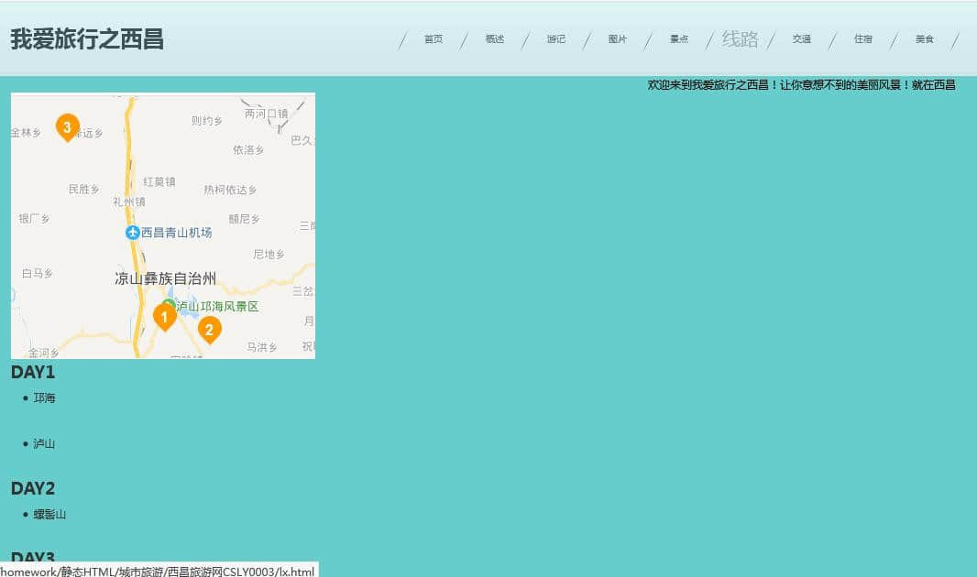Open the 游记 navigation link
The height and width of the screenshot is (577, 977).
(x=556, y=39)
